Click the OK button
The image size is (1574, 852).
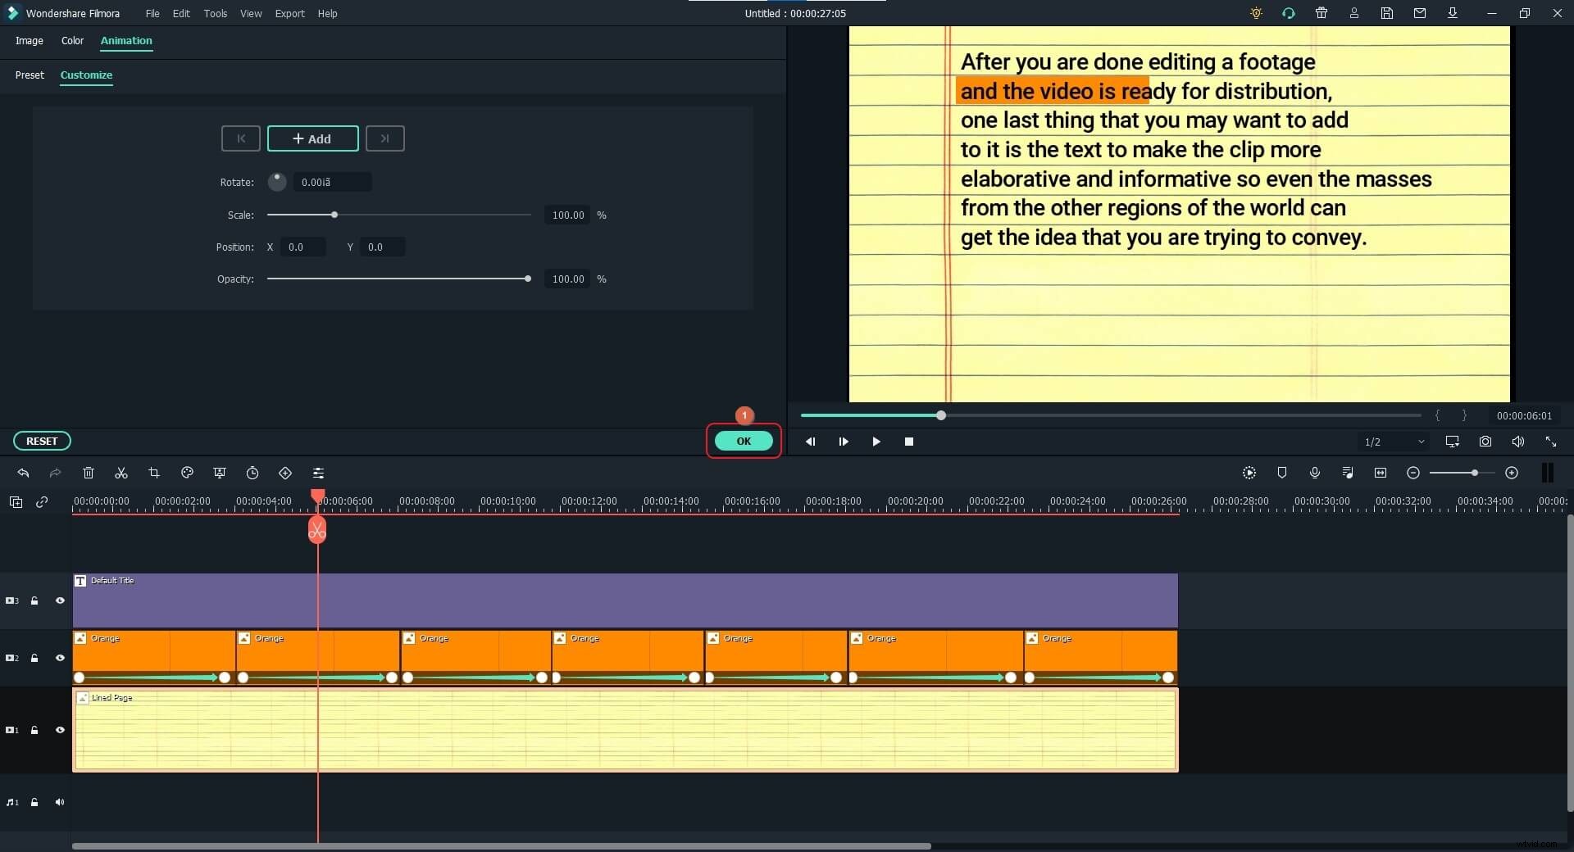click(744, 441)
